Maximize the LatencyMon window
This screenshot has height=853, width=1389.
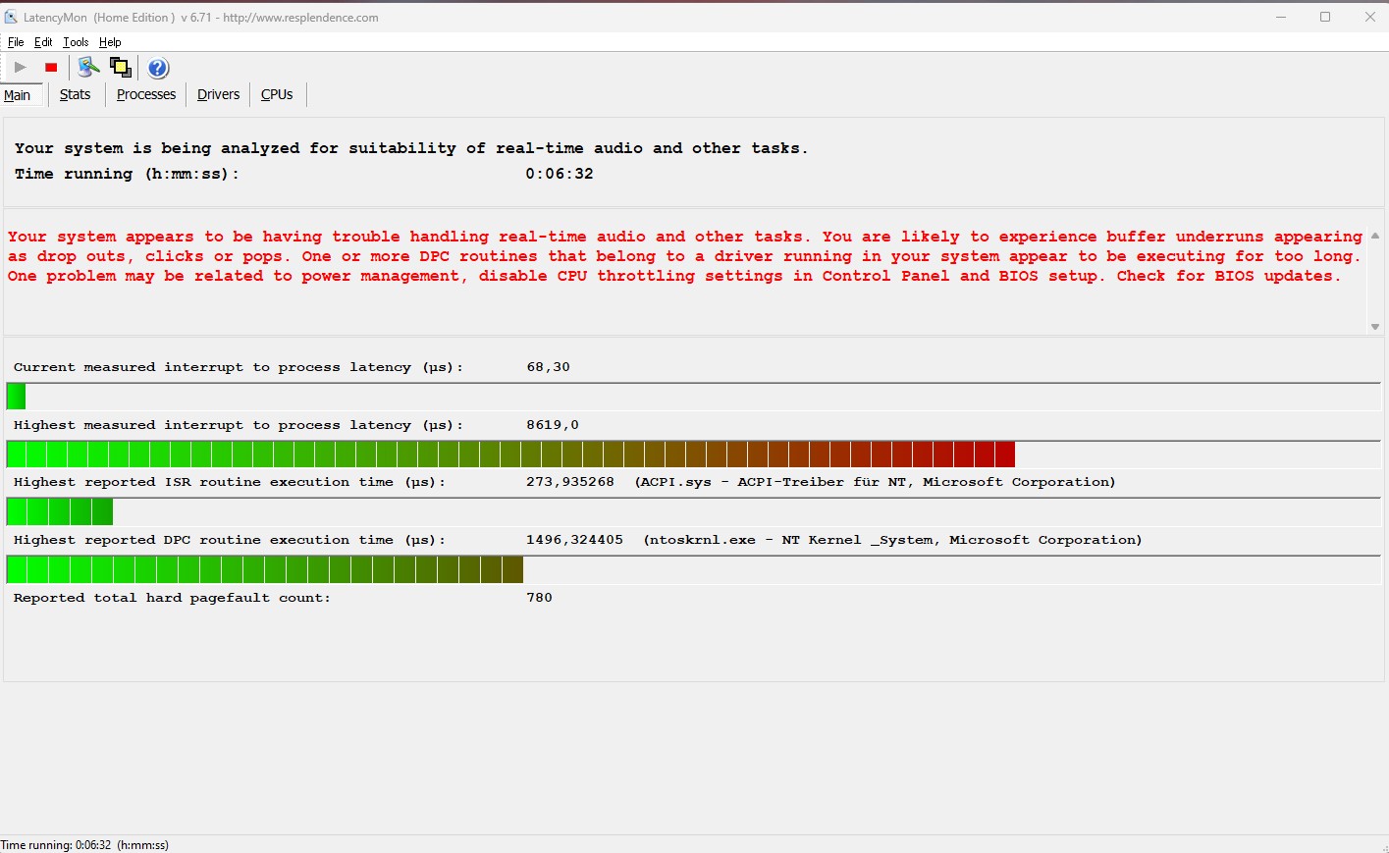click(1325, 17)
